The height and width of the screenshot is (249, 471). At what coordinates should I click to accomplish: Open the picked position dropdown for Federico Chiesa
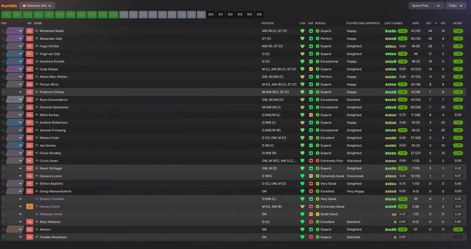pyautogui.click(x=21, y=92)
